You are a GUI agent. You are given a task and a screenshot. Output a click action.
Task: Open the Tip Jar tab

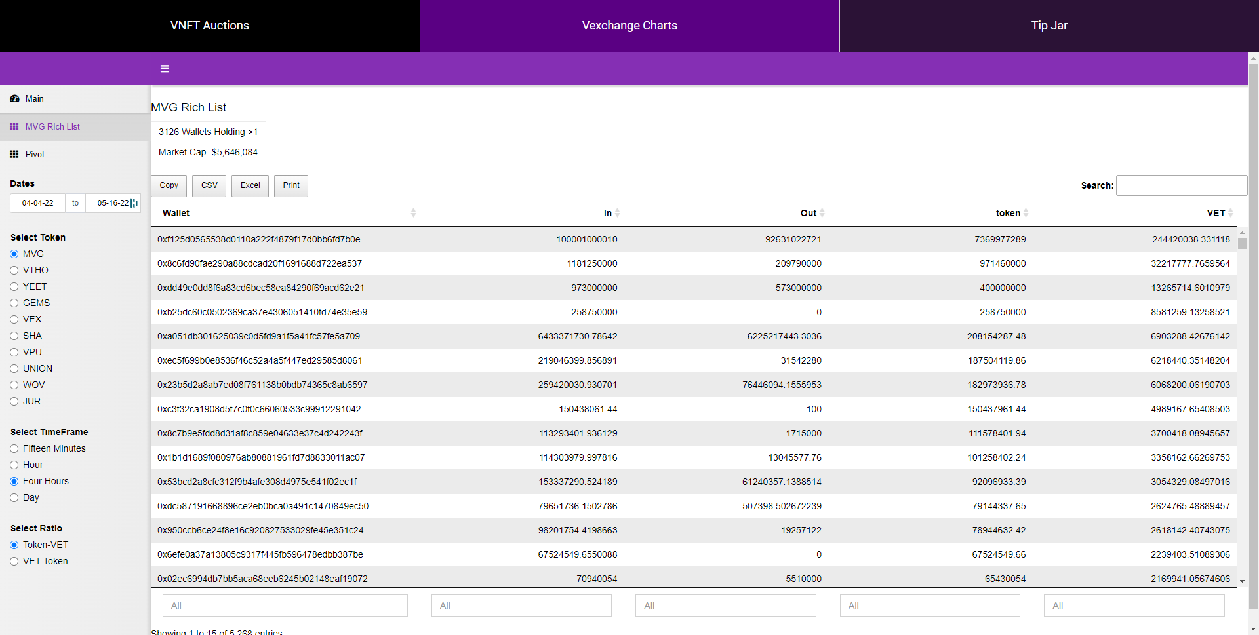point(1049,26)
